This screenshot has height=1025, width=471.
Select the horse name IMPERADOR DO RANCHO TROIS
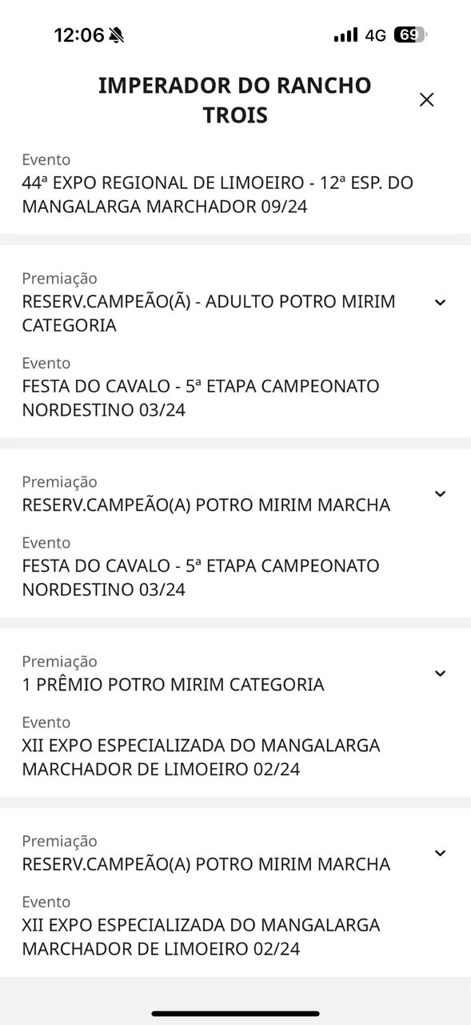(234, 99)
